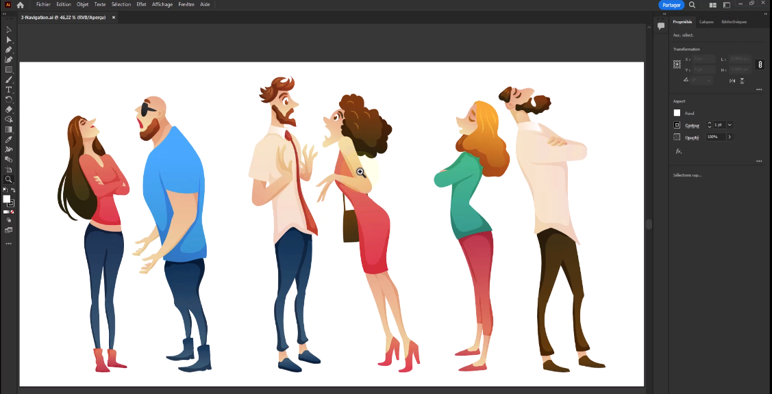Switch to the Calques tab
The height and width of the screenshot is (394, 772).
point(706,22)
